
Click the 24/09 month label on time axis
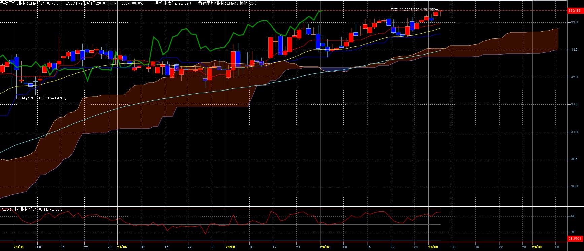(x=537, y=247)
